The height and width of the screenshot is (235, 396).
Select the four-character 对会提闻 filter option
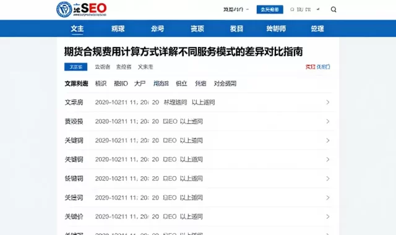click(x=225, y=83)
